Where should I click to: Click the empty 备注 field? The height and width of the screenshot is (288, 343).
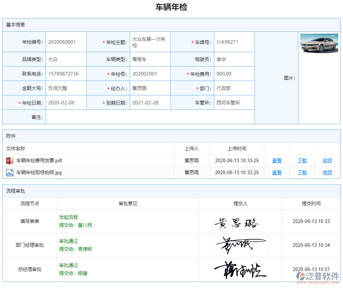150,117
